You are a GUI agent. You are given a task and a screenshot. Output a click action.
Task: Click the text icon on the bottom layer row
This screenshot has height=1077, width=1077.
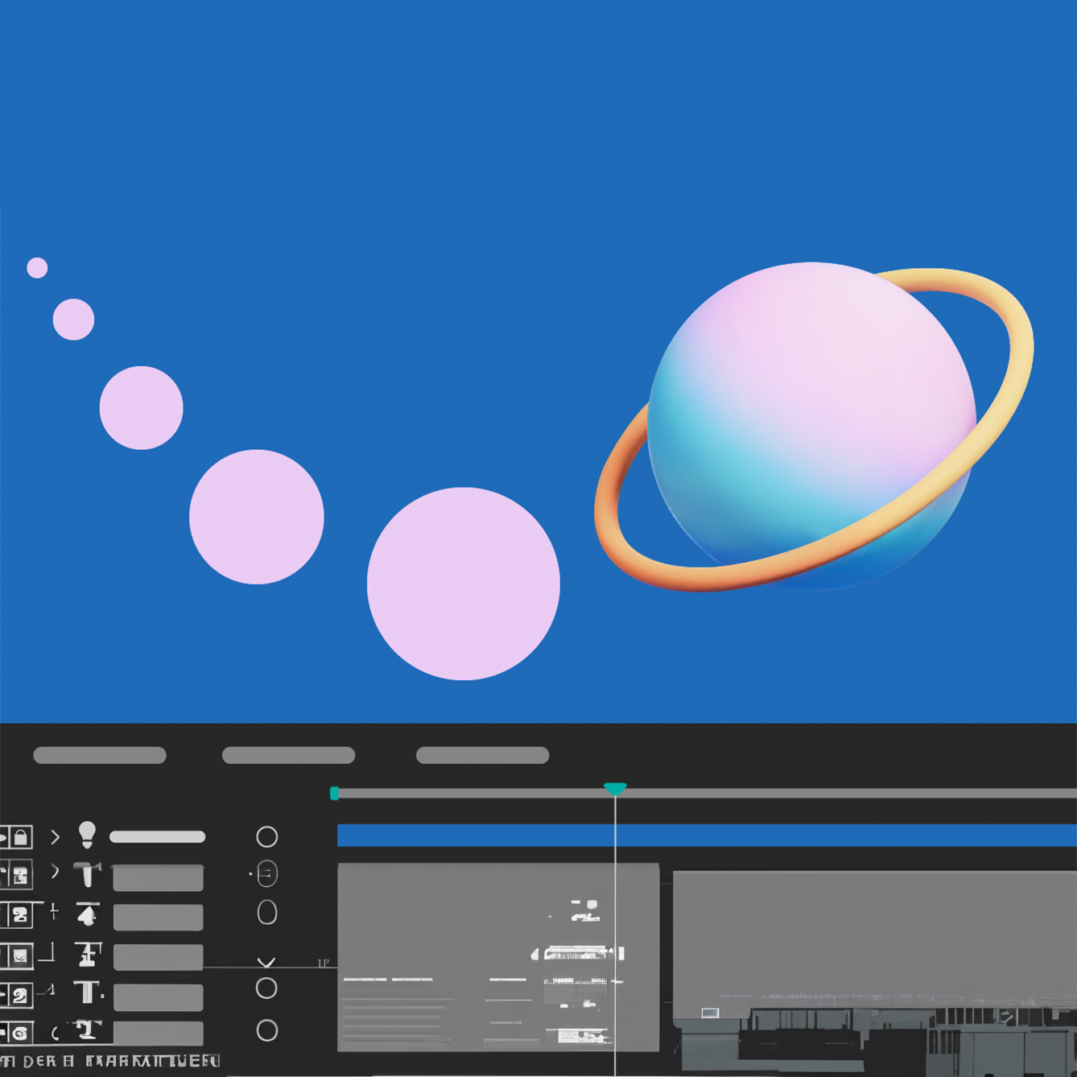click(87, 1030)
